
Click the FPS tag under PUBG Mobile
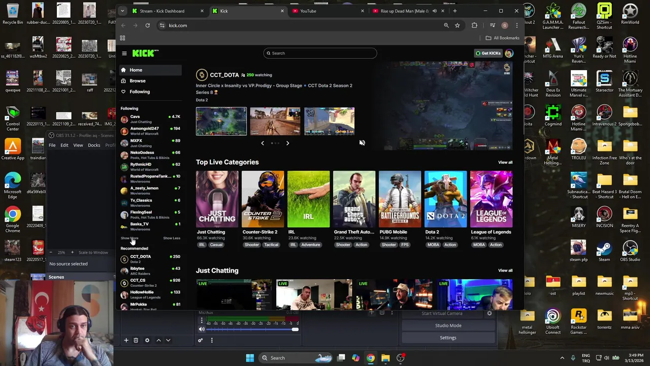pos(405,245)
